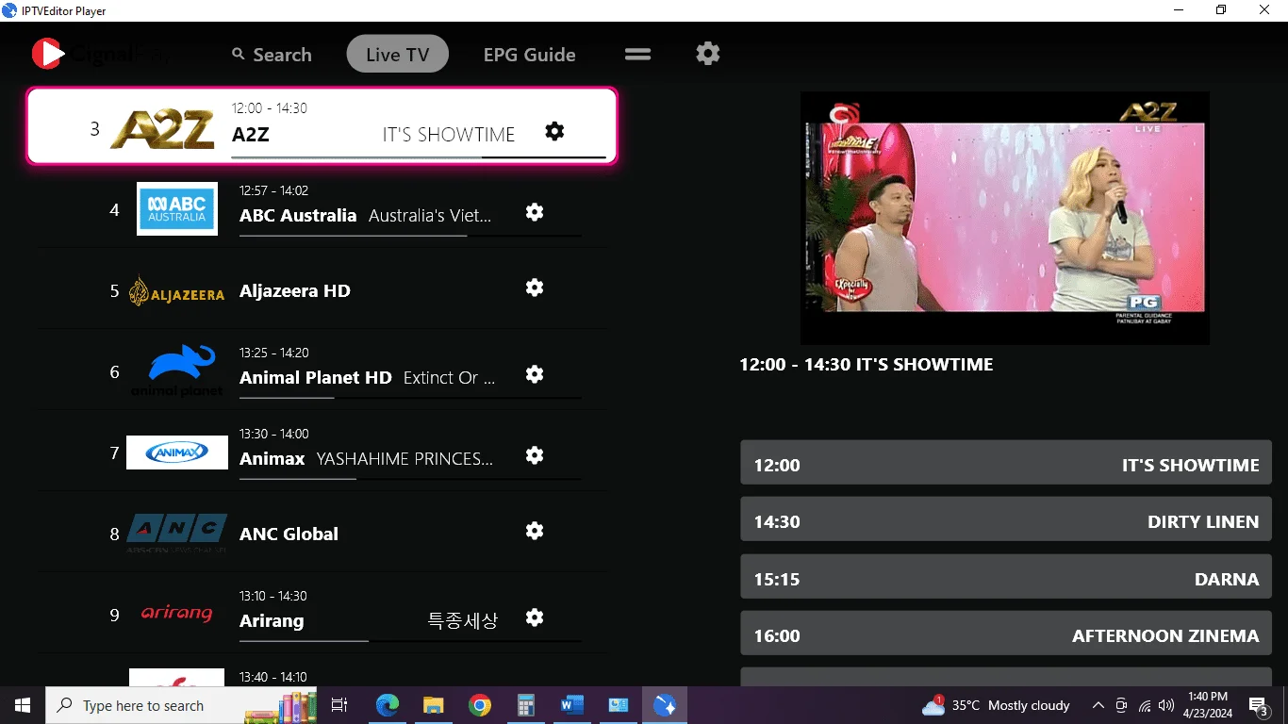1288x724 pixels.
Task: Click the 13:25 - 14:20 time label
Action: [x=273, y=353]
